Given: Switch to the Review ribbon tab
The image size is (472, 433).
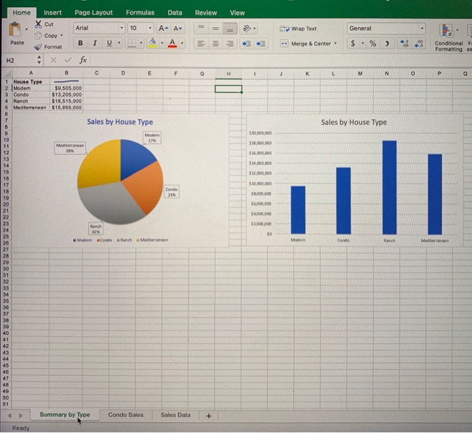Looking at the screenshot, I should [206, 13].
